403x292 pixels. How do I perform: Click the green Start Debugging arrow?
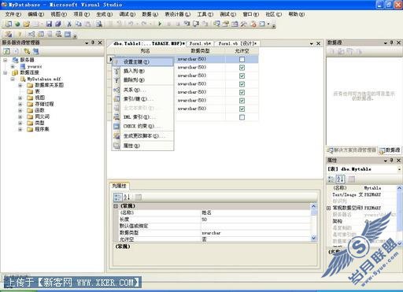click(160, 24)
